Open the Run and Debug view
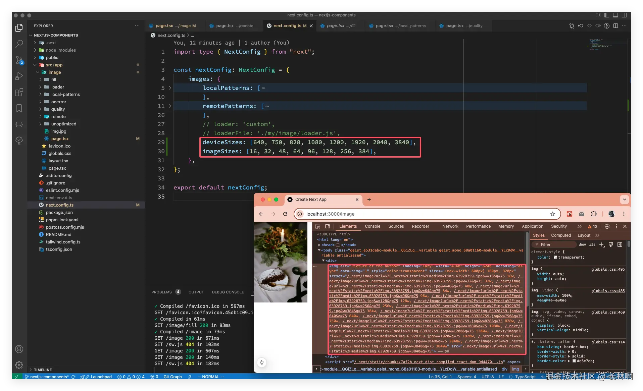 tap(19, 76)
